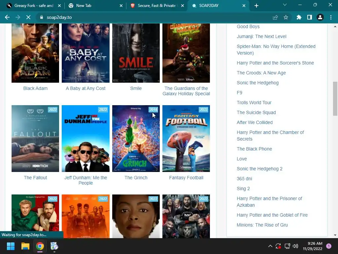Click the page vertical scrollbar thumb
Screen dimensions: 338x254
(x=335, y=99)
